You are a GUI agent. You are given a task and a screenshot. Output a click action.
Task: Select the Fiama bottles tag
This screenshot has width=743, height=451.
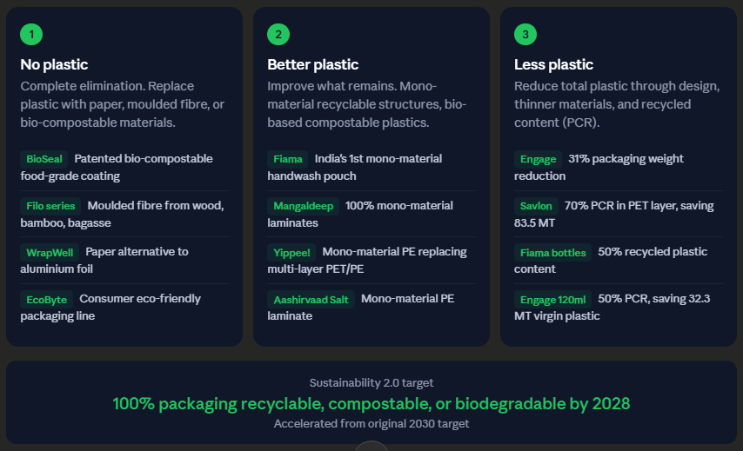click(x=553, y=252)
